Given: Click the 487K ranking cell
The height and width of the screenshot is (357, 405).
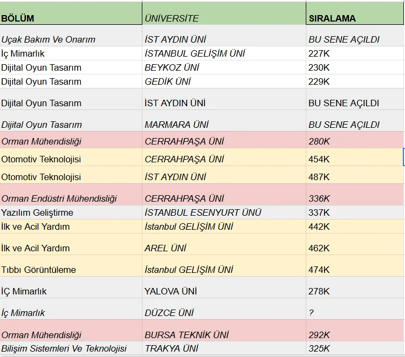Looking at the screenshot, I should pos(355,175).
